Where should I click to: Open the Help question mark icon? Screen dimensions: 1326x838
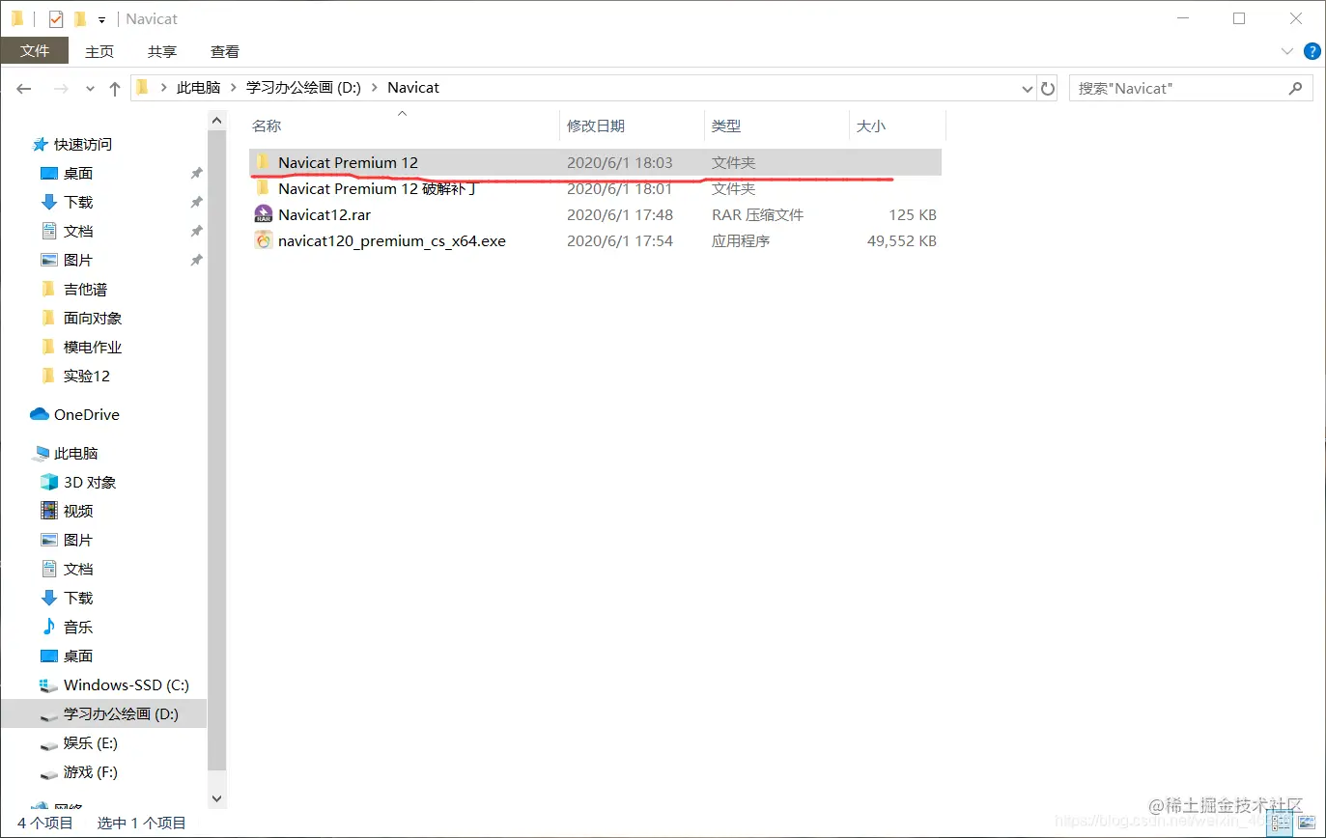pos(1312,51)
